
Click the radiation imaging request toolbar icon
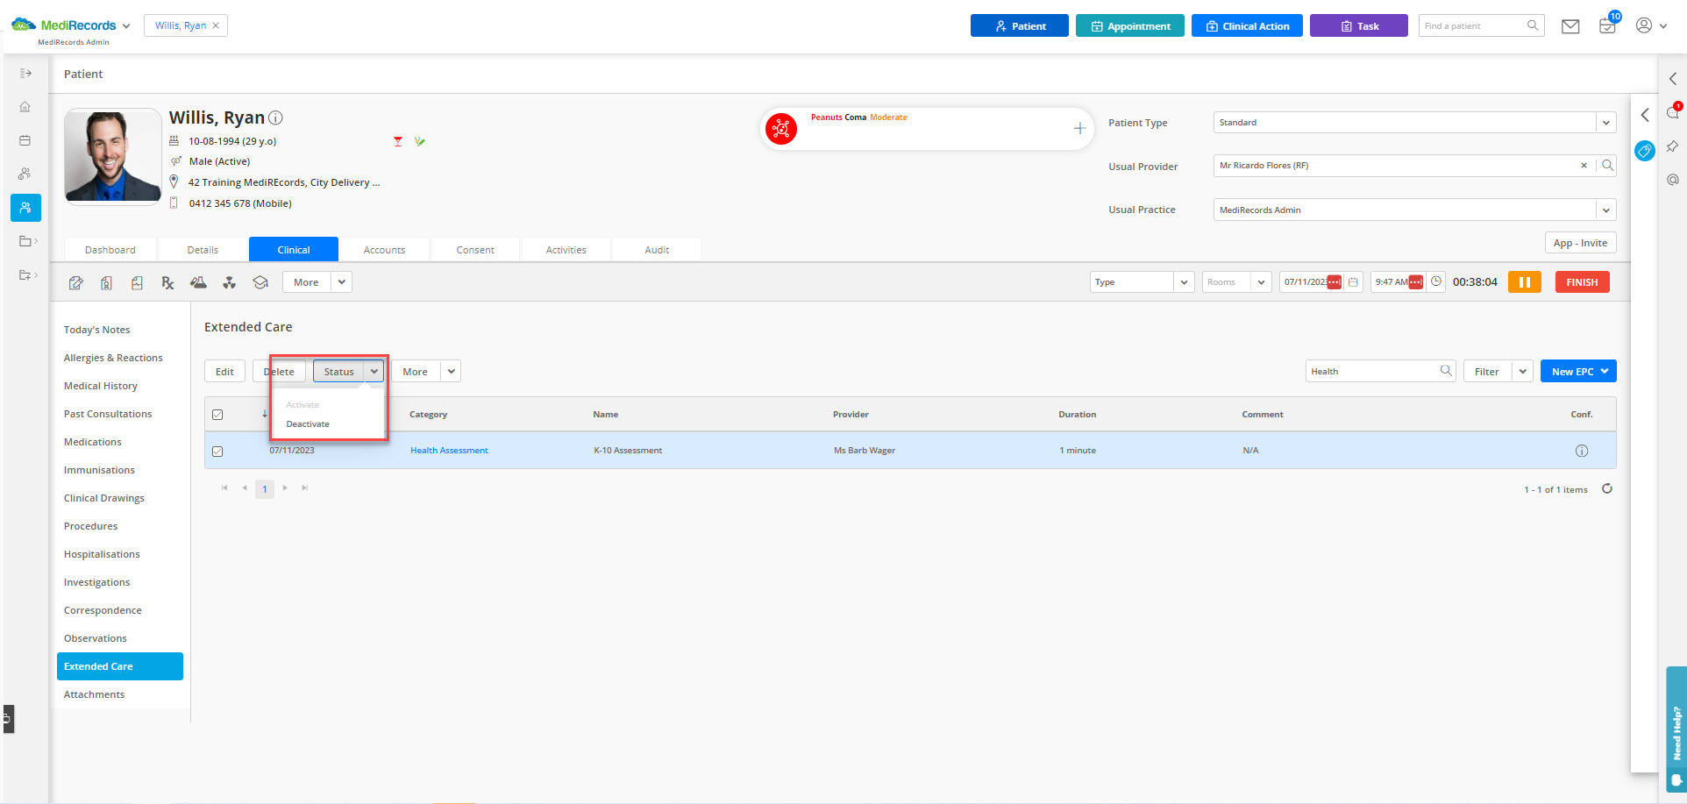tap(230, 282)
